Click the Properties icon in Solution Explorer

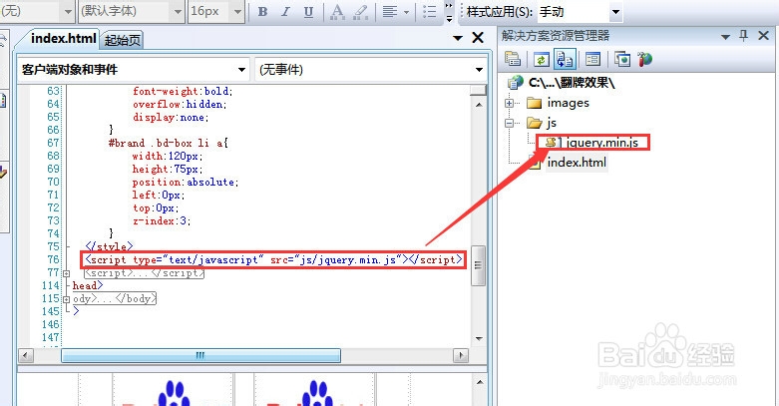[x=513, y=59]
